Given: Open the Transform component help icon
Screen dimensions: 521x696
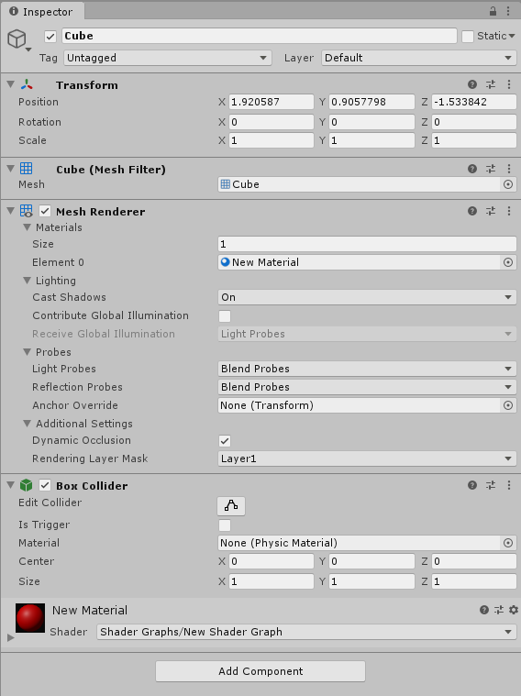Looking at the screenshot, I should point(472,84).
